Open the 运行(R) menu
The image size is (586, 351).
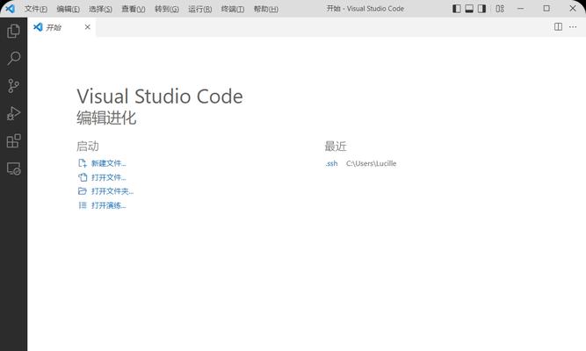[200, 9]
